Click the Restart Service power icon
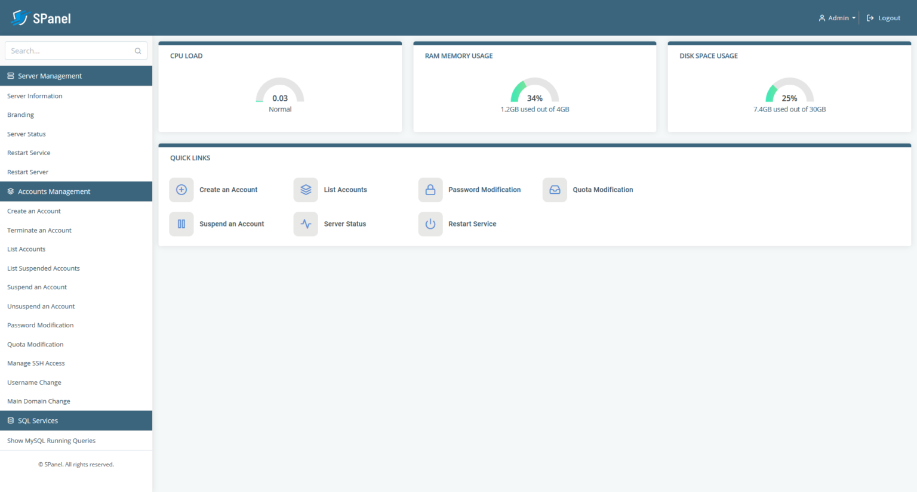The image size is (917, 492). click(430, 224)
